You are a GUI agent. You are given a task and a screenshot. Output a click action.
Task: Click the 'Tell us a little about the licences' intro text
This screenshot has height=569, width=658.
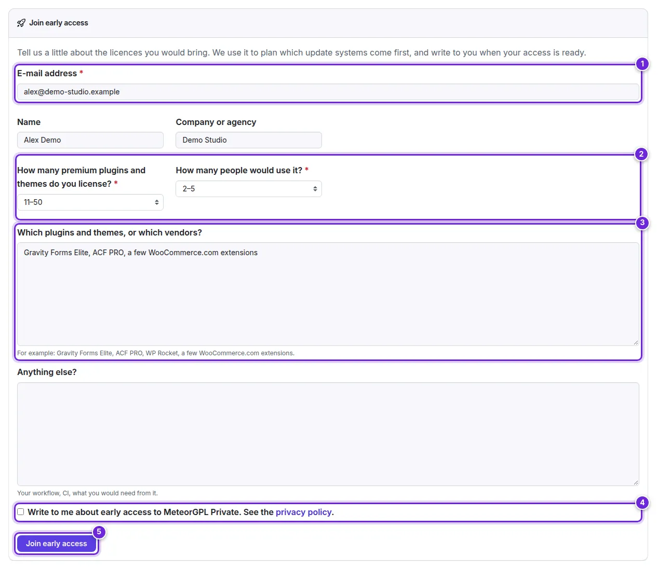(302, 52)
